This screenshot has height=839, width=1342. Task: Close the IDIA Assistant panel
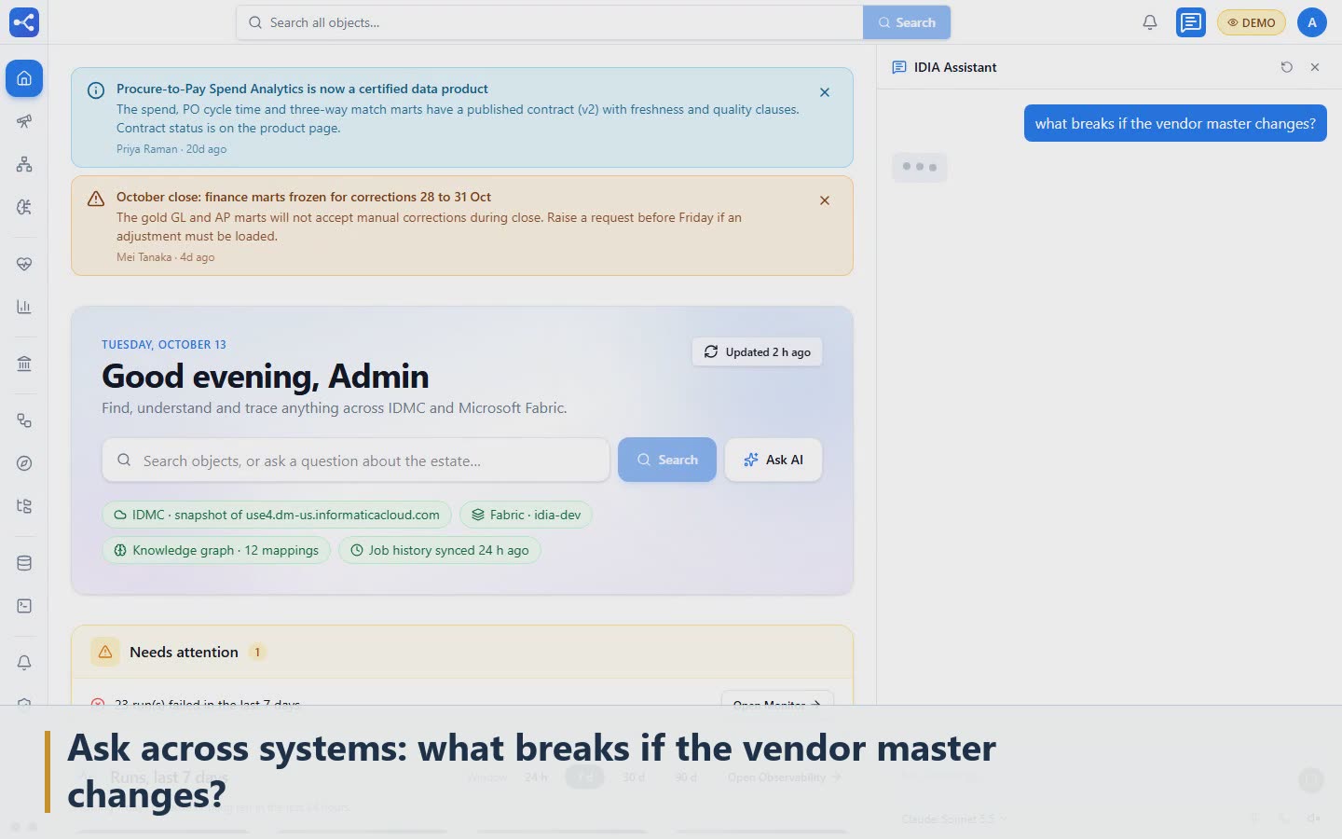(x=1315, y=67)
